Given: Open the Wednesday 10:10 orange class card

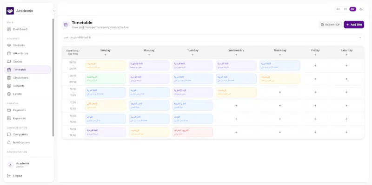Looking at the screenshot, I should [236, 92].
